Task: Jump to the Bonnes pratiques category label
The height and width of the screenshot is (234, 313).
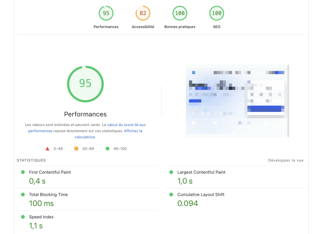Action: (x=180, y=27)
